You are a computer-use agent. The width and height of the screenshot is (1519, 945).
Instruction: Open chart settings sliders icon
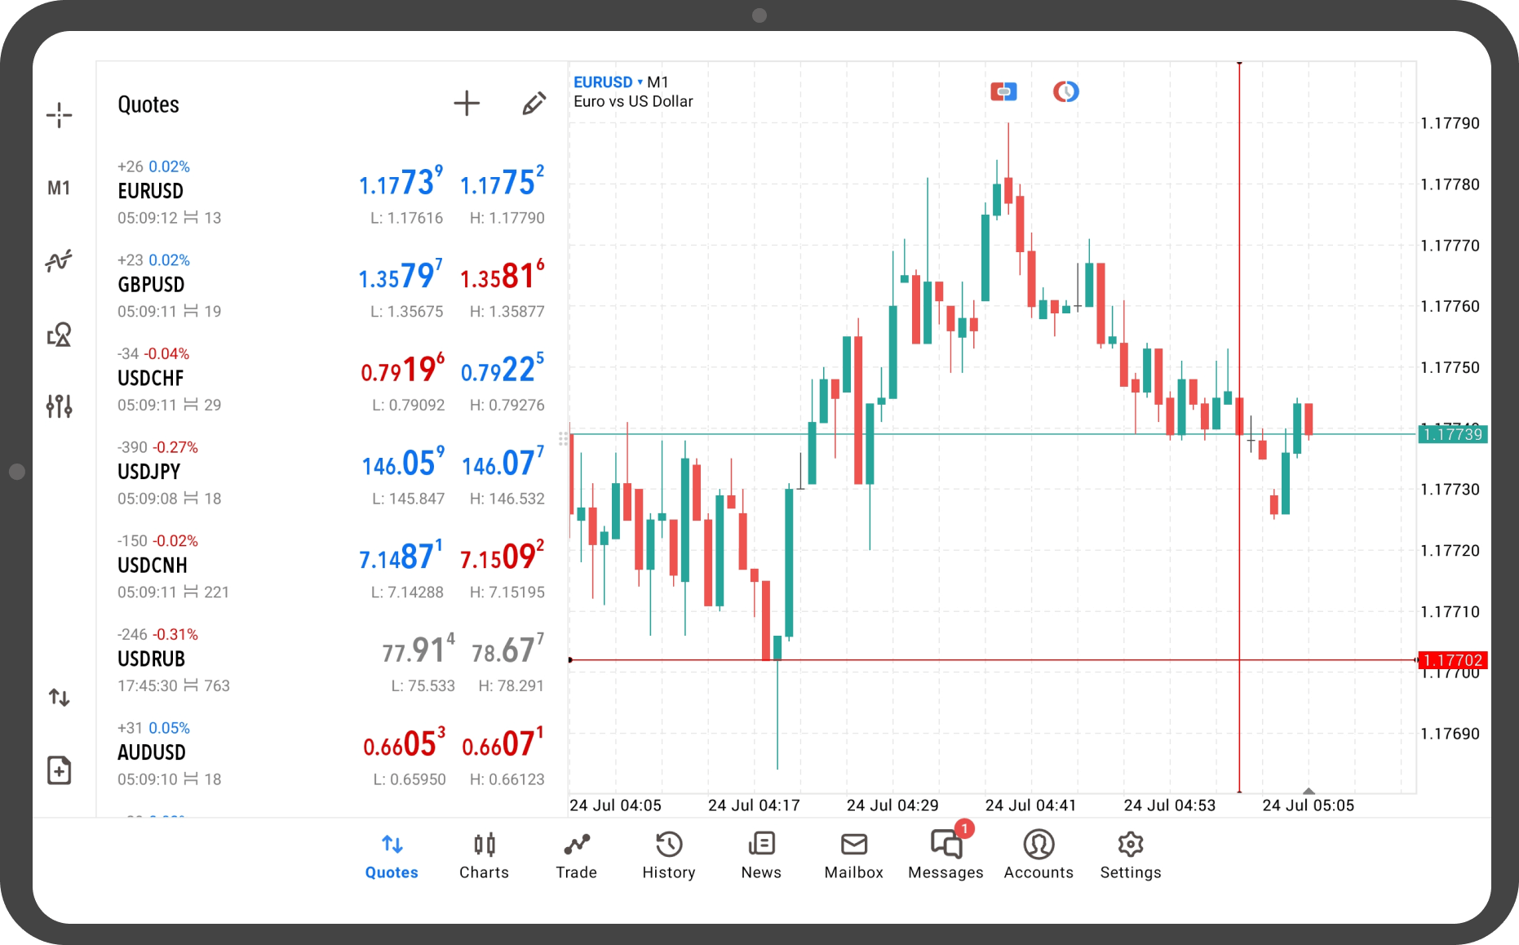tap(59, 406)
